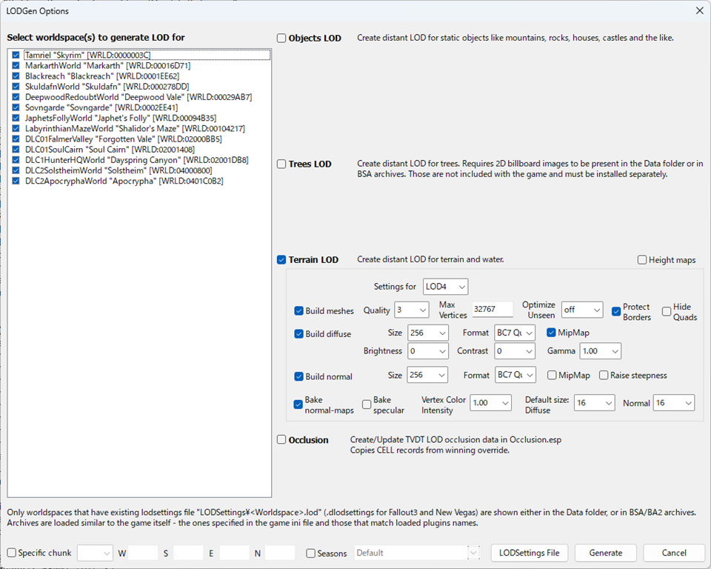Tick the Height maps checkbox
Viewport: 711px width, 569px height.
pos(642,259)
